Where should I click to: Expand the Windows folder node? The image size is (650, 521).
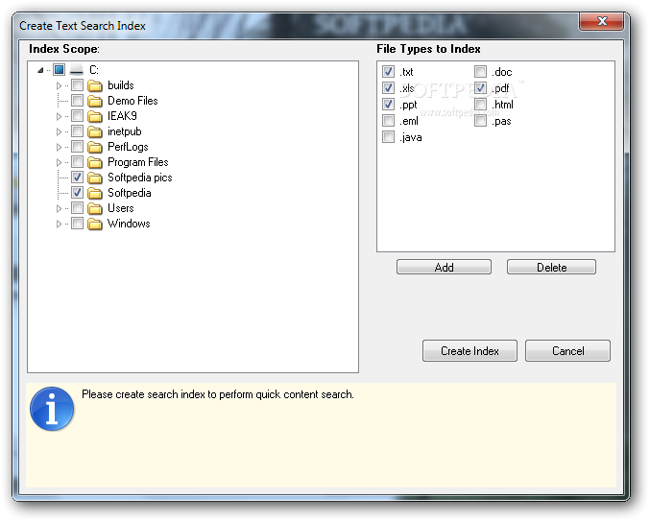click(x=59, y=225)
